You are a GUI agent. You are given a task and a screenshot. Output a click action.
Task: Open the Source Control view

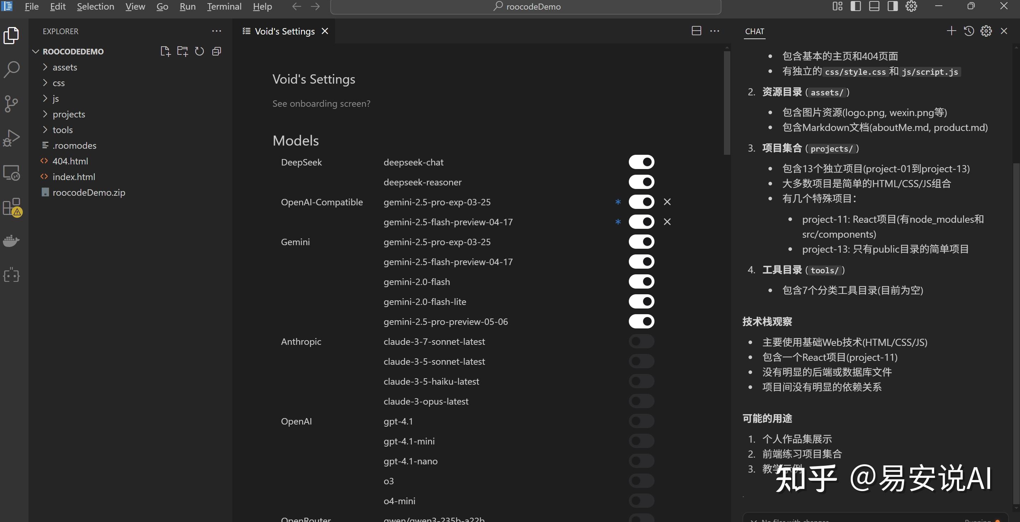point(11,104)
